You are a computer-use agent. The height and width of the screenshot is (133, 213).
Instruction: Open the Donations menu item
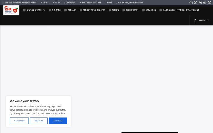click(149, 10)
